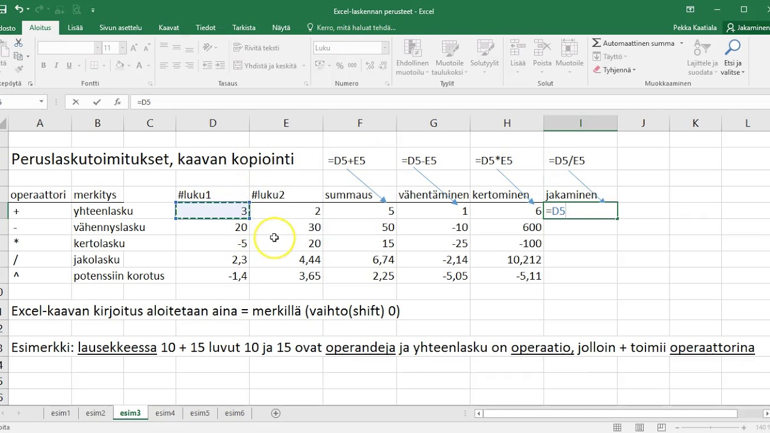This screenshot has height=433, width=770.
Task: Open the Ehdollinen muotoilu dropdown
Action: click(x=412, y=58)
